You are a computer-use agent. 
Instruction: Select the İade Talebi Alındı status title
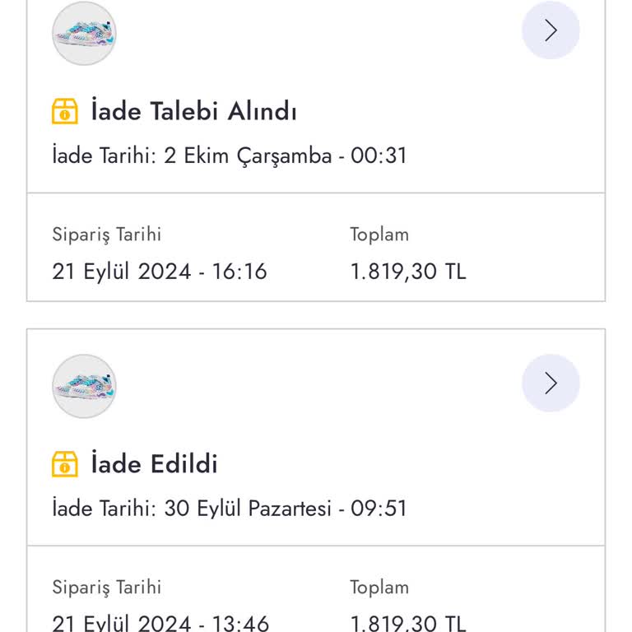[193, 112]
